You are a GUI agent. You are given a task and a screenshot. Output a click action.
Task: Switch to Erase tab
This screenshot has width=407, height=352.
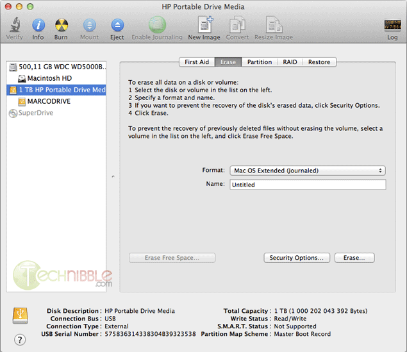pyautogui.click(x=228, y=62)
